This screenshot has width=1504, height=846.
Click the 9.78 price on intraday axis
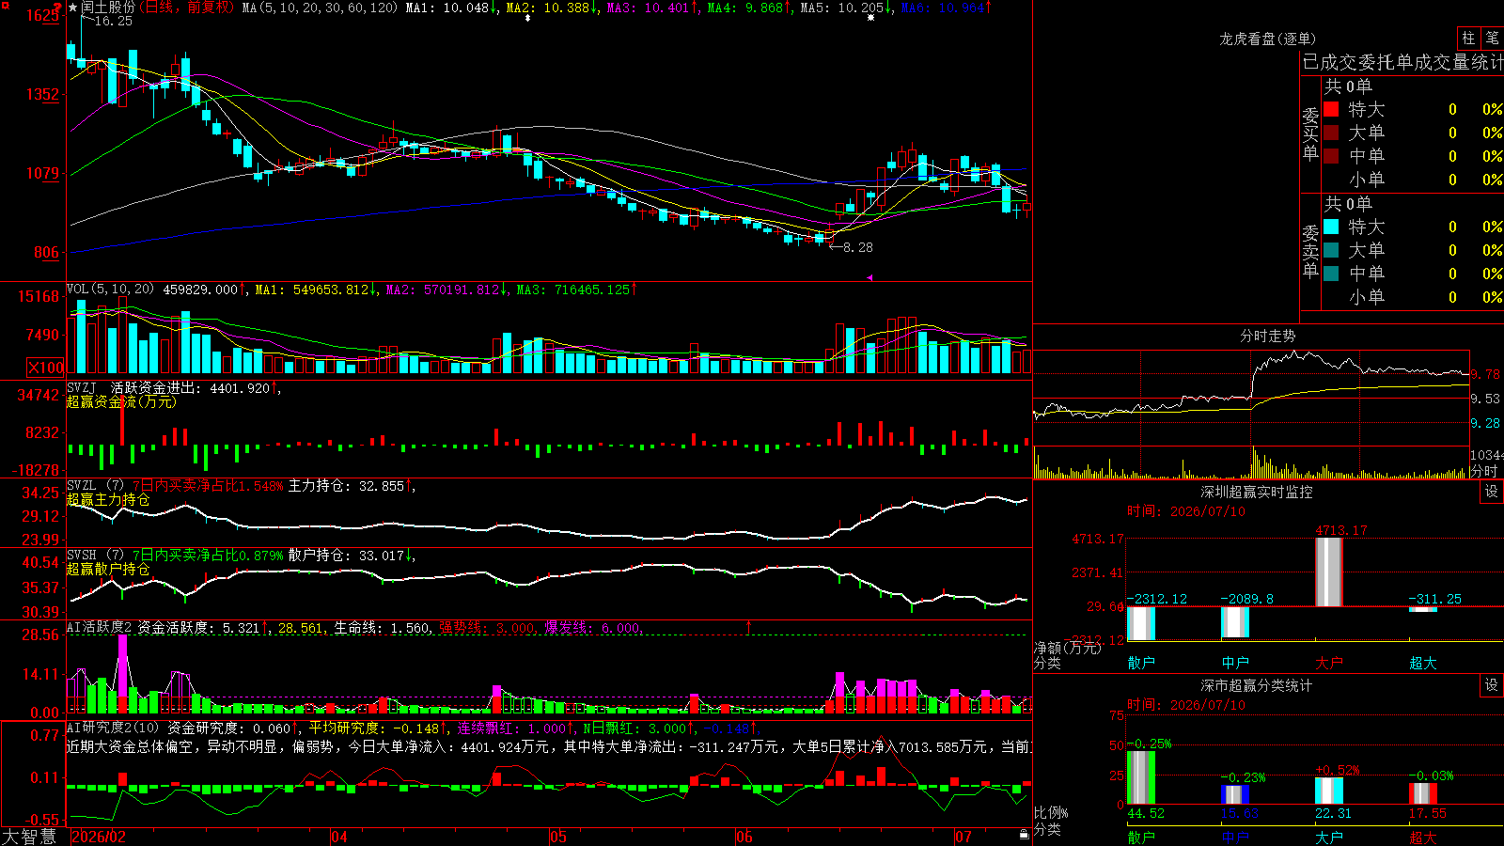[x=1485, y=374]
